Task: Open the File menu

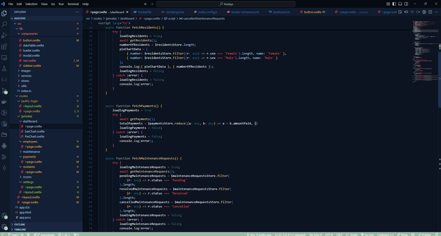Action: click(11, 4)
